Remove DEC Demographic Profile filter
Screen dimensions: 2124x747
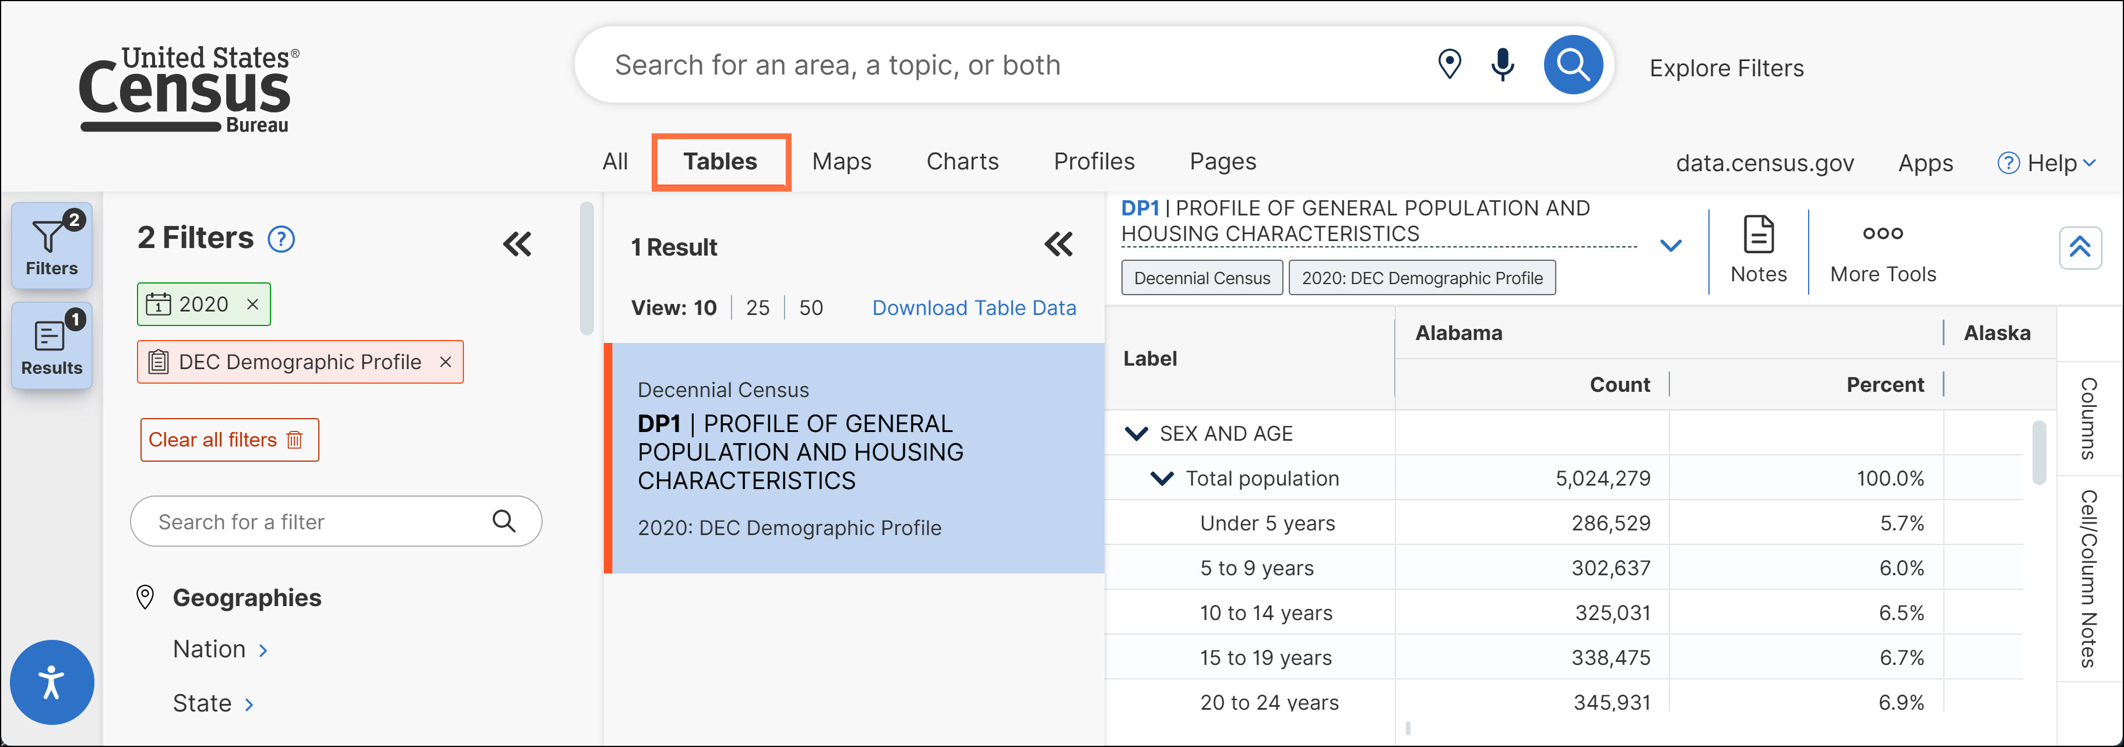pyautogui.click(x=445, y=362)
